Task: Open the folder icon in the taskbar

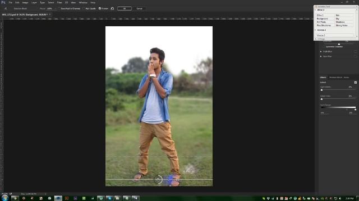Action: (x=118, y=198)
